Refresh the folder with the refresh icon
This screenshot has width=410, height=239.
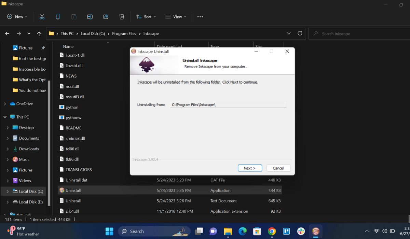point(300,33)
